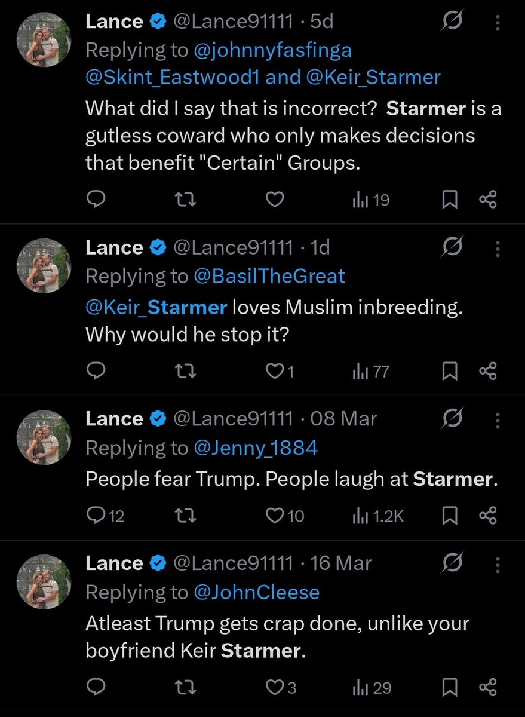
Task: Bookmark the John Cleese reply tweet
Action: (449, 688)
